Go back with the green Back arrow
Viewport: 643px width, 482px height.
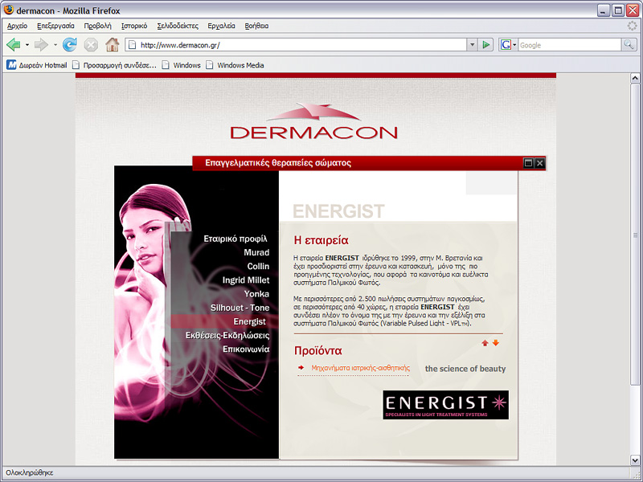[x=14, y=44]
